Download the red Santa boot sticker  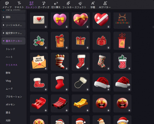click(46, 89)
